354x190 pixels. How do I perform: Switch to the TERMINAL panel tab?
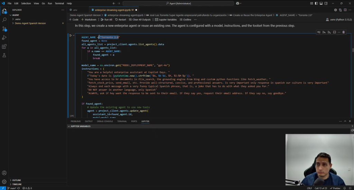[122, 121]
